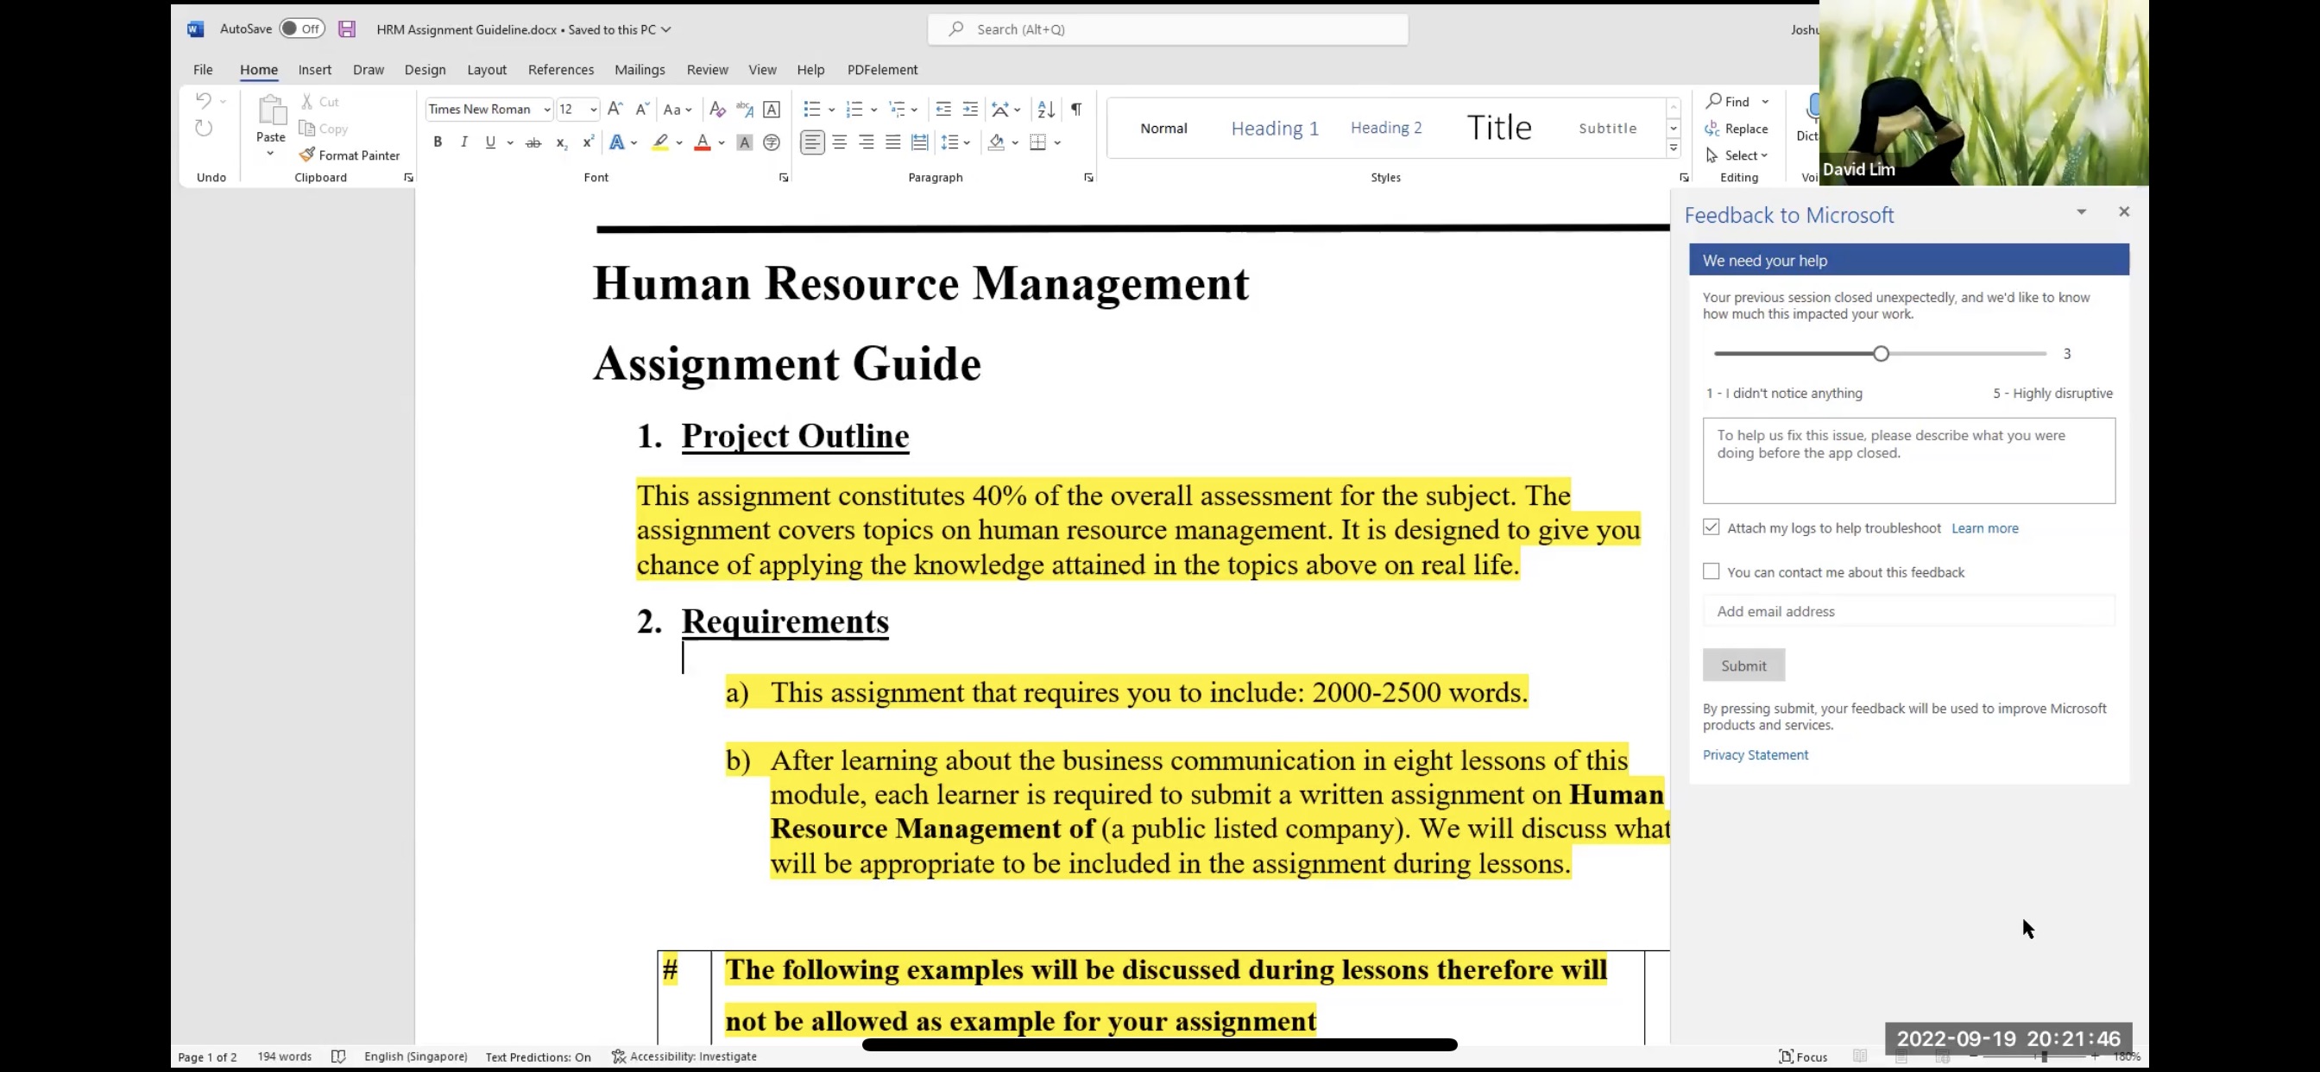This screenshot has height=1072, width=2320.
Task: Click the Clear All Formatting icon
Action: pyautogui.click(x=717, y=109)
